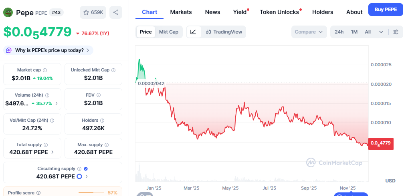
Task: Expand Total supply details arrow
Action: click(53, 152)
